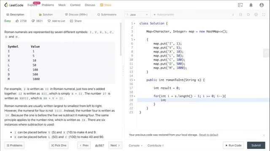Image resolution: width=270 pixels, height=151 pixels.
Task: Click the Submit button
Action: point(256,146)
